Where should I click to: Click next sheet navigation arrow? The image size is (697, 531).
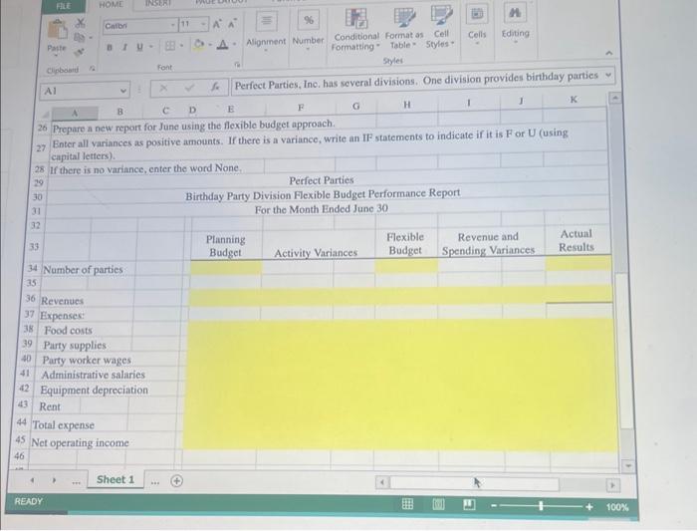coord(54,480)
